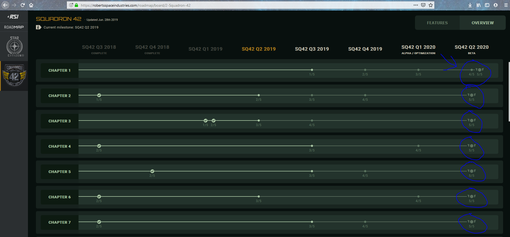Switch to the Overview tab

[482, 23]
